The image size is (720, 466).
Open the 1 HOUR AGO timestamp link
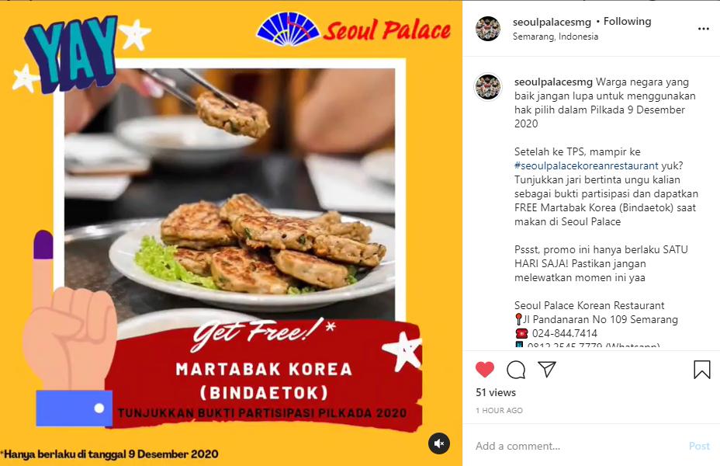pos(499,410)
